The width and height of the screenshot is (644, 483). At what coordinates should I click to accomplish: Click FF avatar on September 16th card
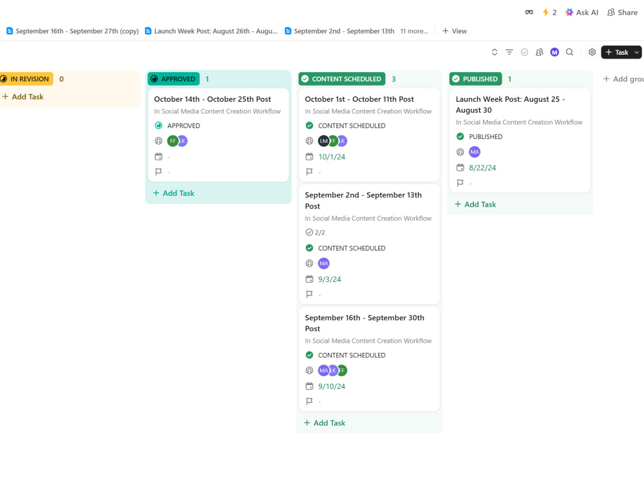point(342,370)
